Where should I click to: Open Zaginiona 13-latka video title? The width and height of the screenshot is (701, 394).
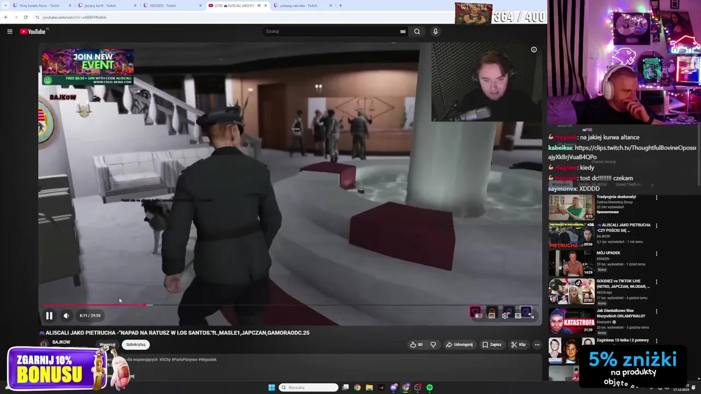(623, 340)
